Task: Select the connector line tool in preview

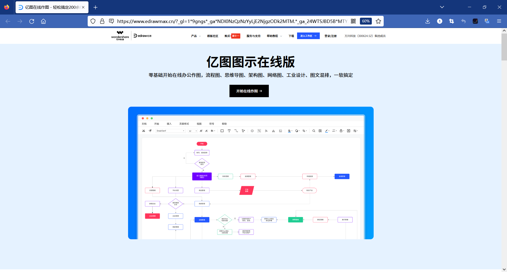Action: point(236,131)
